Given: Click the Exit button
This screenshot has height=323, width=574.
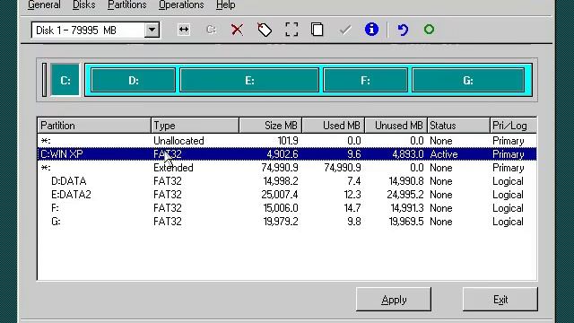Looking at the screenshot, I should [500, 299].
